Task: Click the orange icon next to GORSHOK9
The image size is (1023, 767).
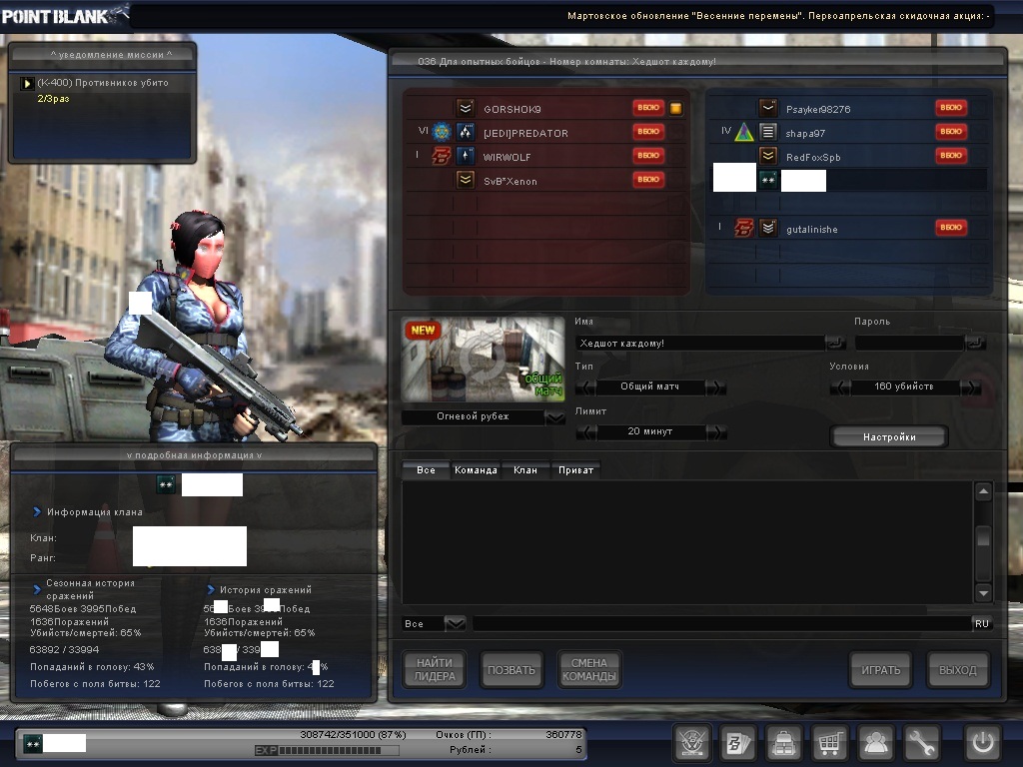Action: pyautogui.click(x=676, y=108)
